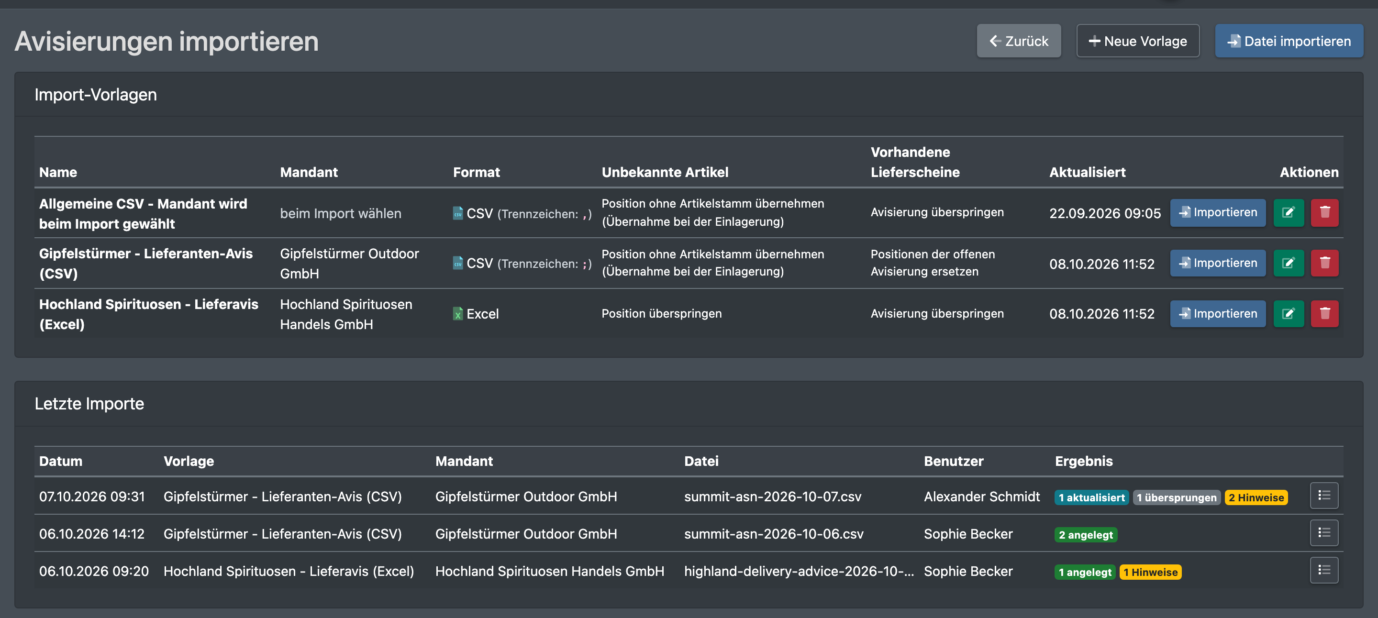Click the '1 übersprungen' result badge
This screenshot has width=1378, height=618.
coord(1177,498)
